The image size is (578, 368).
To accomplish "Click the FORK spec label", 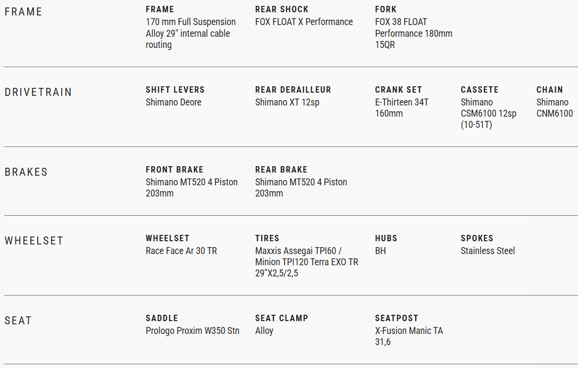I will (x=386, y=10).
